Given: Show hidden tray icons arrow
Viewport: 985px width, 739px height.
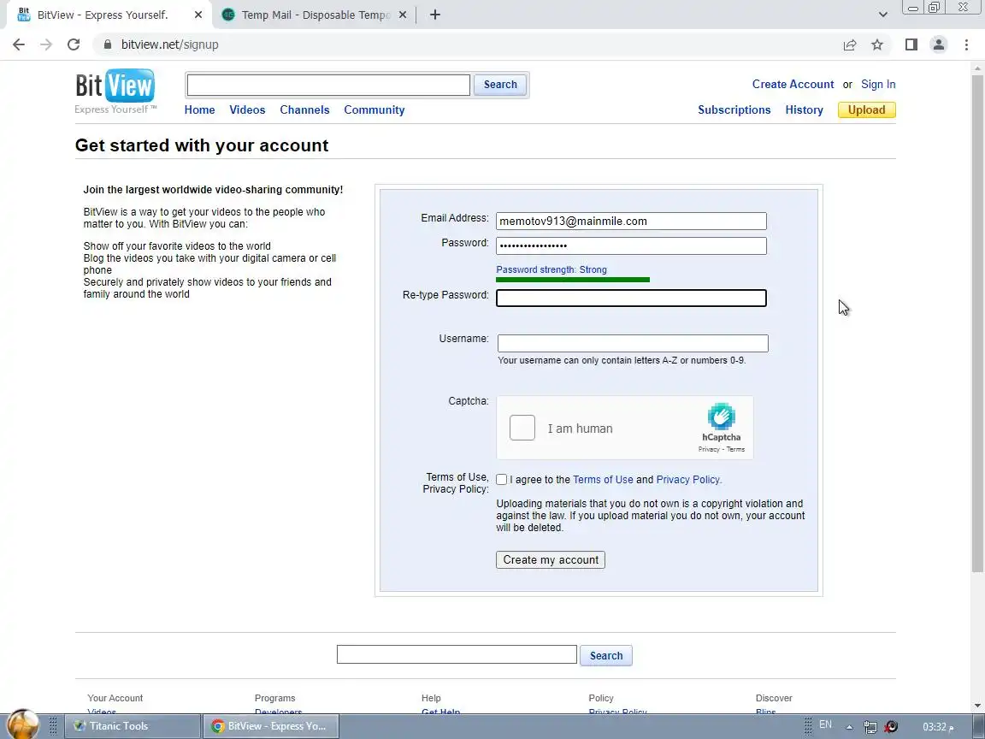Looking at the screenshot, I should [849, 727].
